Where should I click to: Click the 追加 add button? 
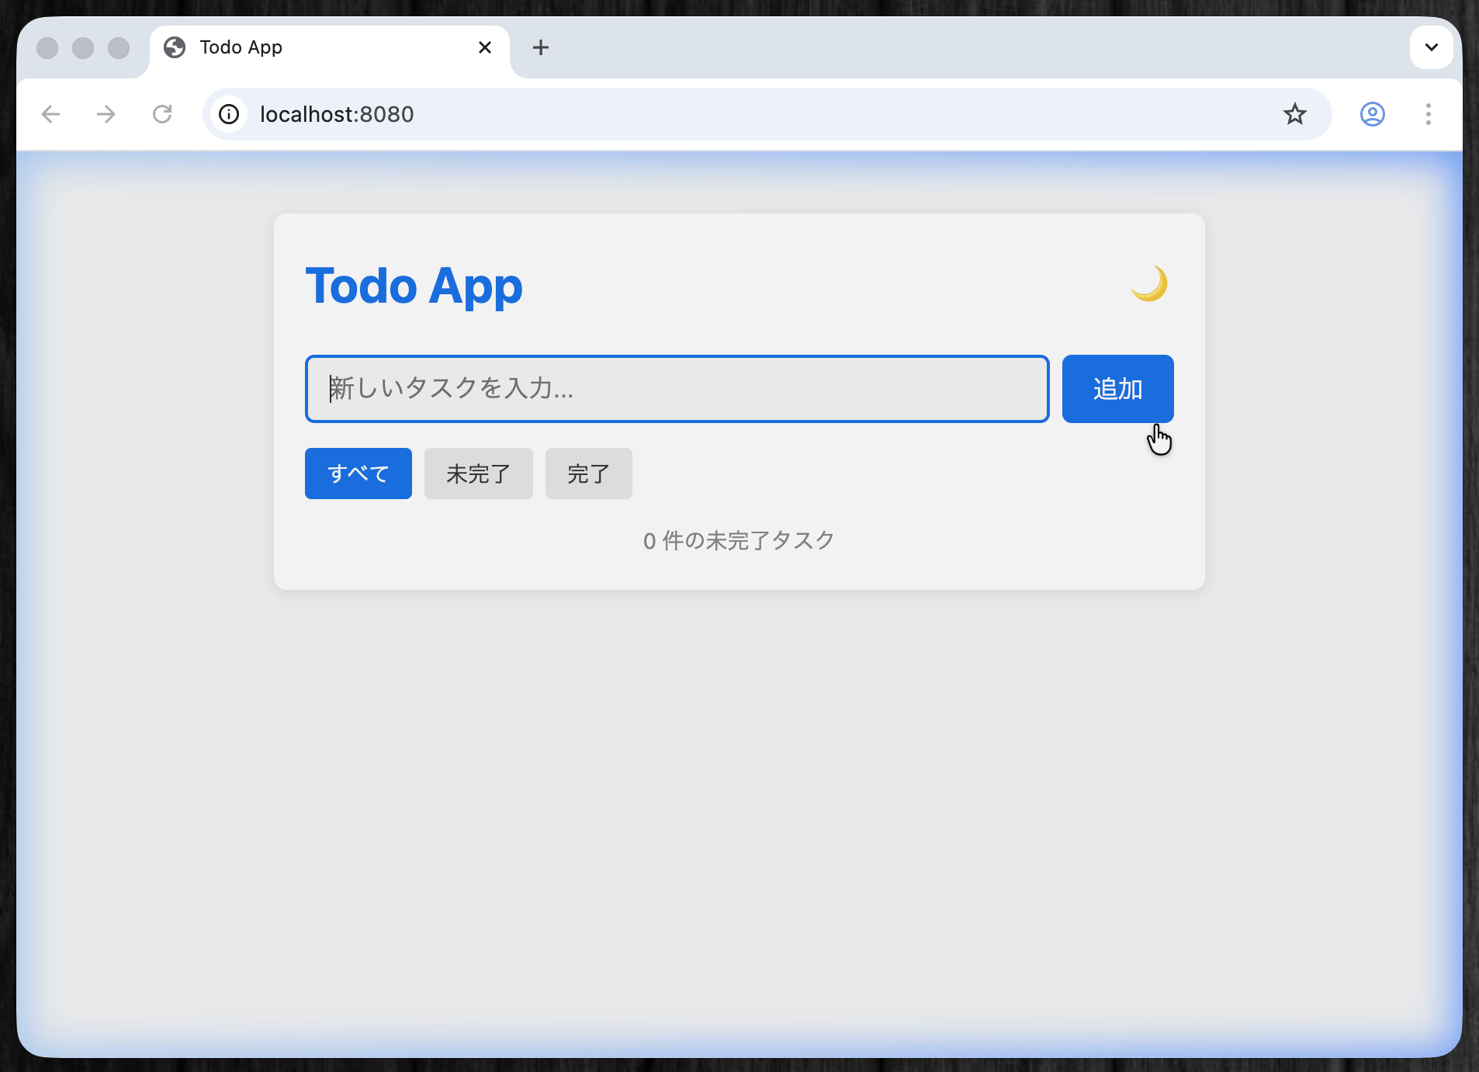1117,389
